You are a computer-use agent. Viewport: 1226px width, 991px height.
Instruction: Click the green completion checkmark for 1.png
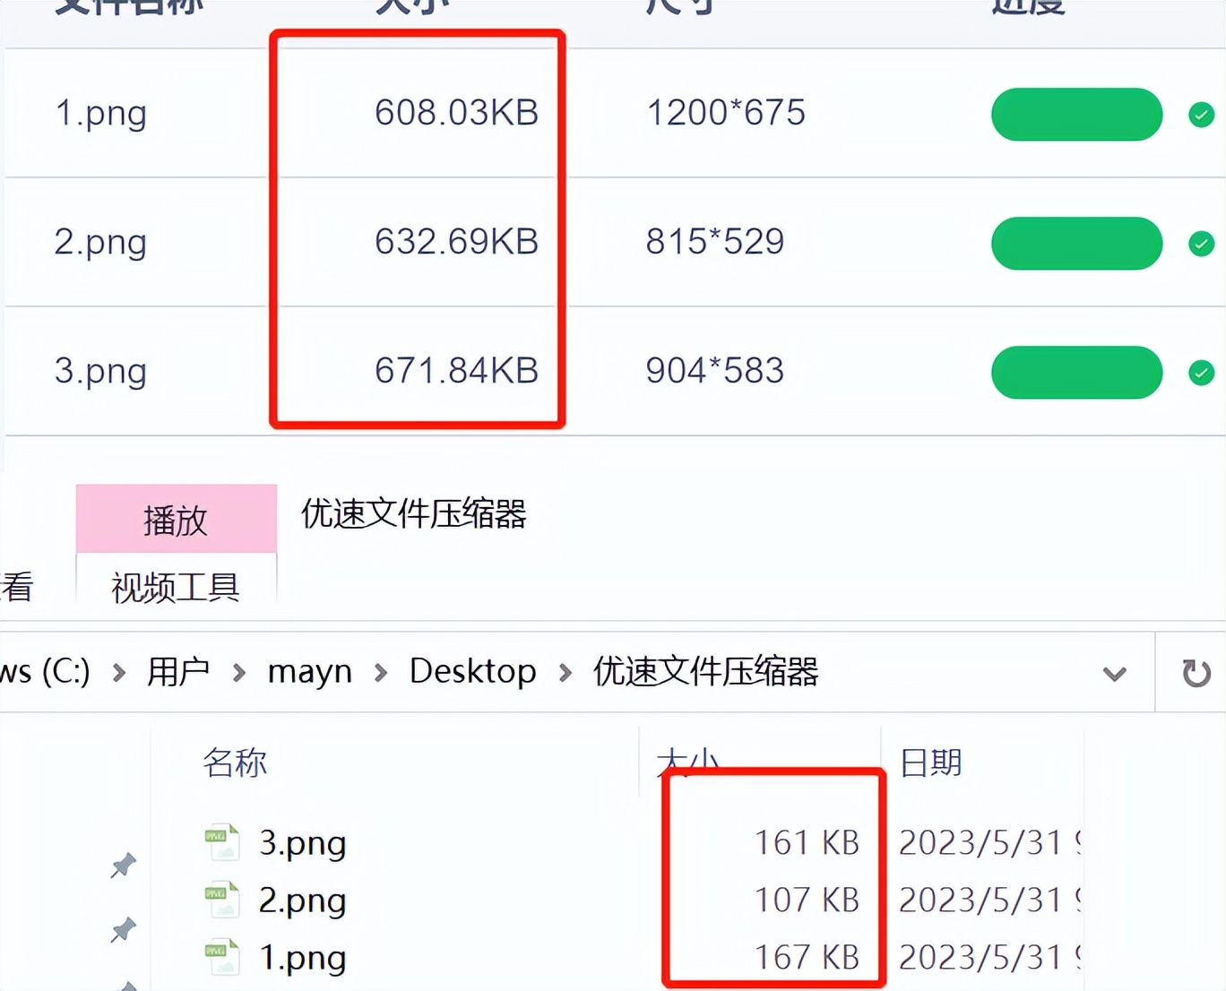[1201, 115]
